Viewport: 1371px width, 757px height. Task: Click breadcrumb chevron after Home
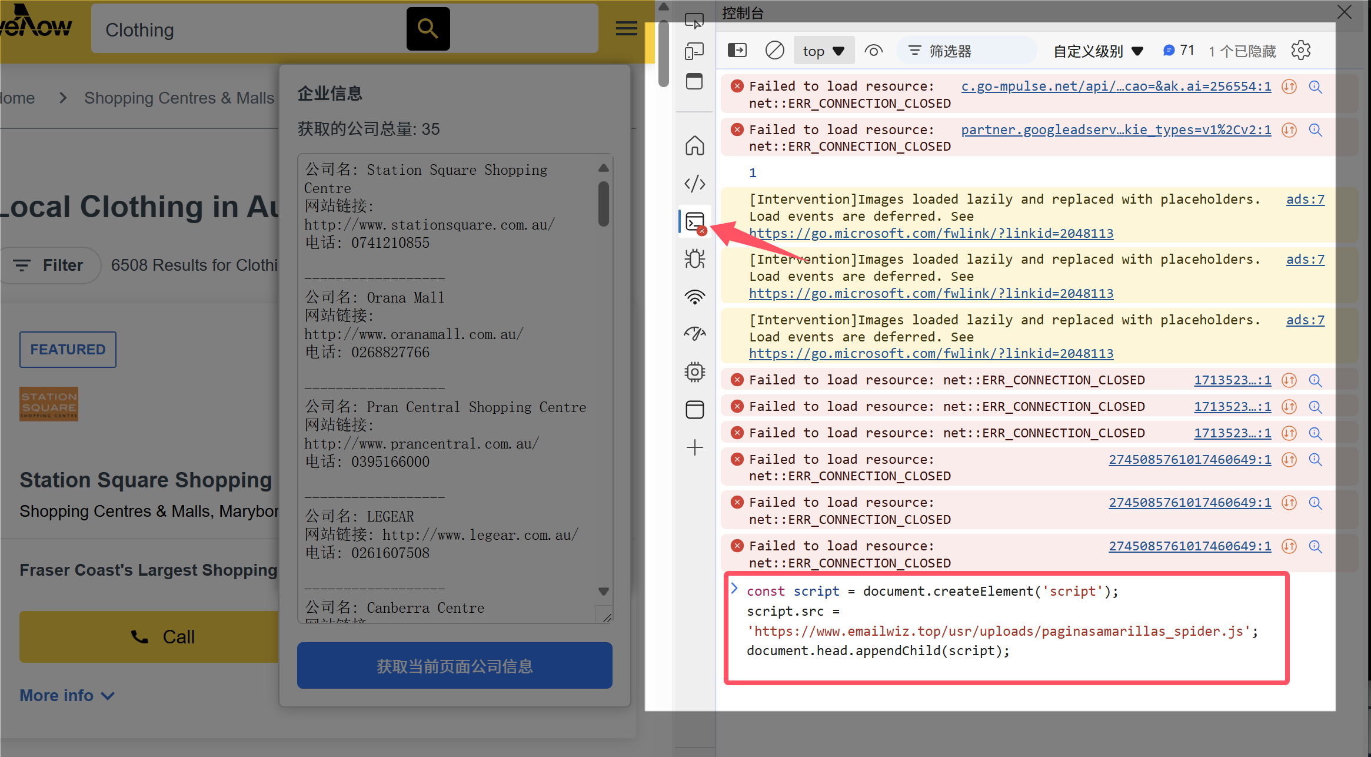63,98
